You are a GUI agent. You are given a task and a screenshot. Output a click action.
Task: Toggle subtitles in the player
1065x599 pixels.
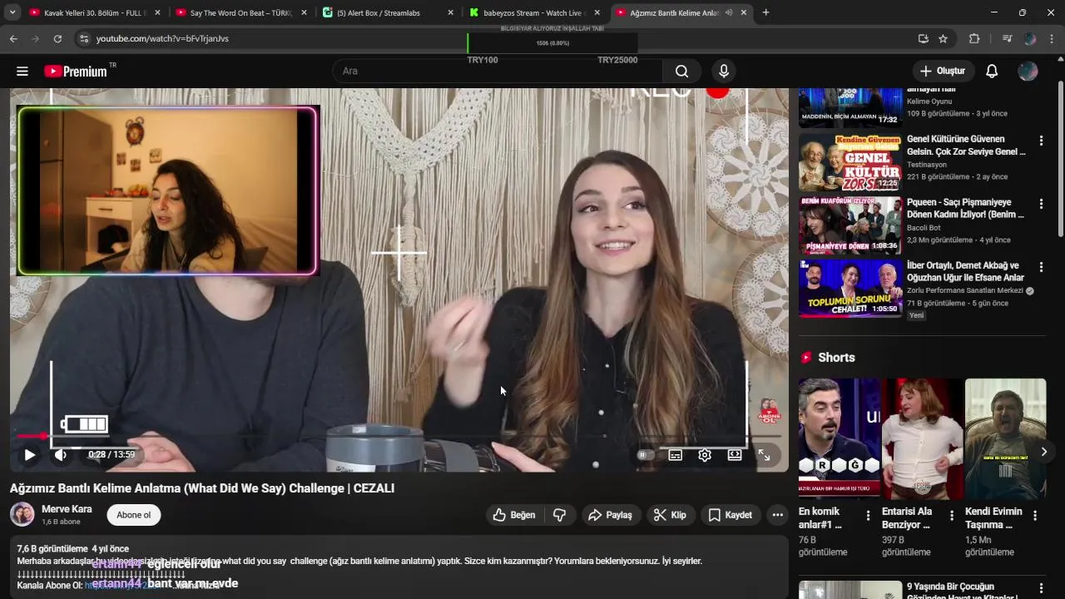coord(675,455)
